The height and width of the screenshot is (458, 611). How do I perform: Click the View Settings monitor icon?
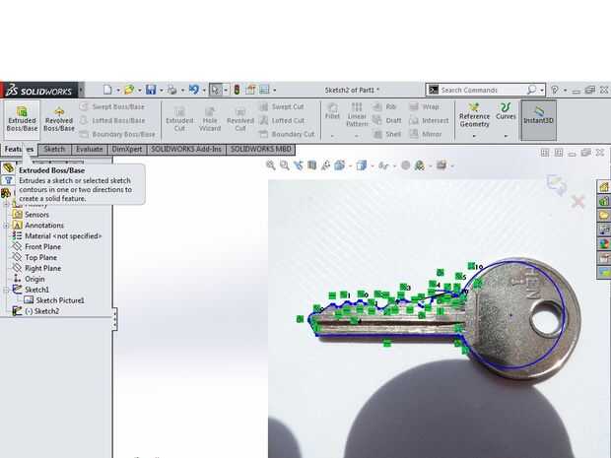pos(441,164)
